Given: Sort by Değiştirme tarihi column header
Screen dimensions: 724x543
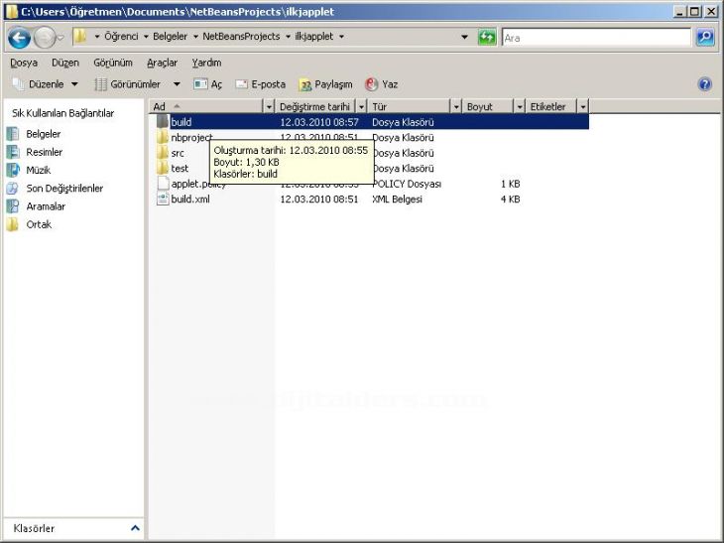Looking at the screenshot, I should pyautogui.click(x=315, y=107).
